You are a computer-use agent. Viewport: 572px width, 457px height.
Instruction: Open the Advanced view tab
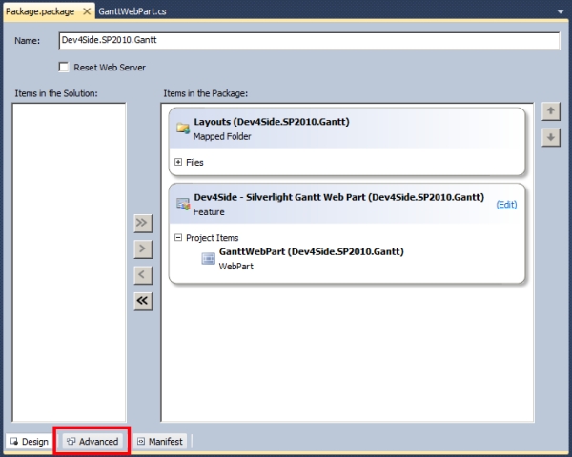coord(92,442)
